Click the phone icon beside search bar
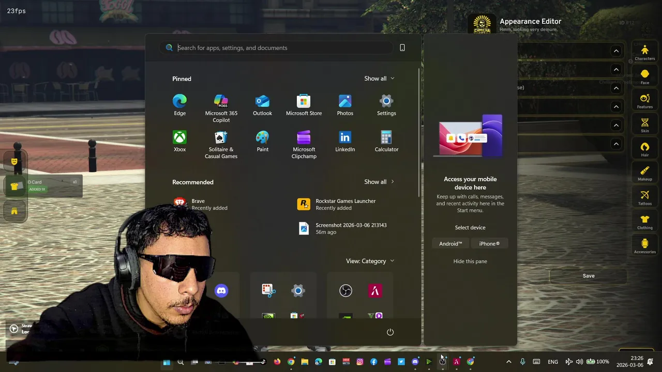Screen dimensions: 662x372 [402, 48]
